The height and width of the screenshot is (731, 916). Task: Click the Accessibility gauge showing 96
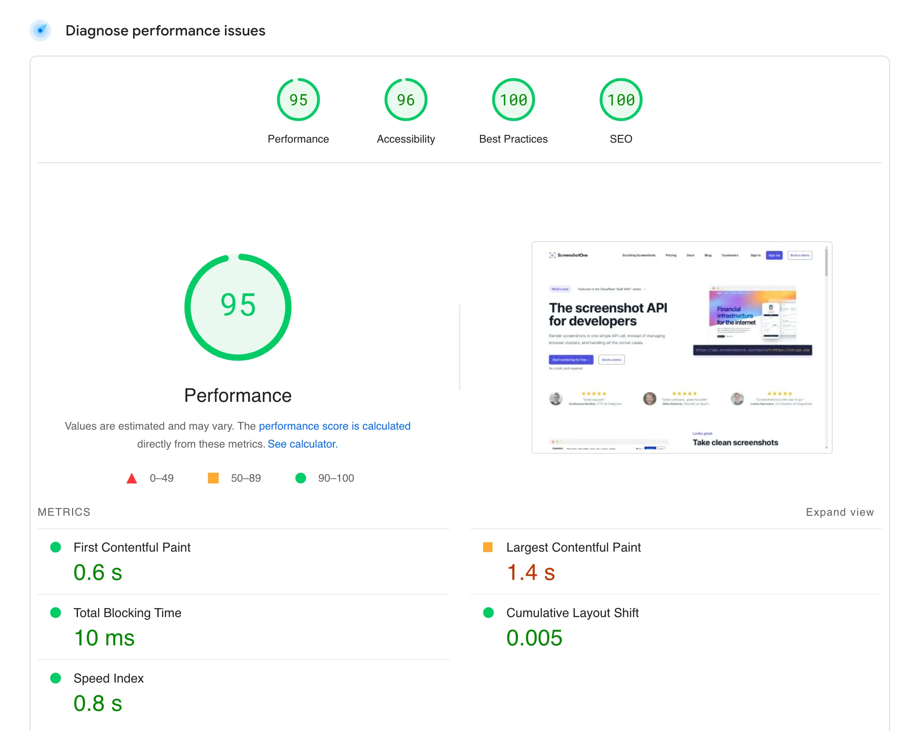click(405, 100)
